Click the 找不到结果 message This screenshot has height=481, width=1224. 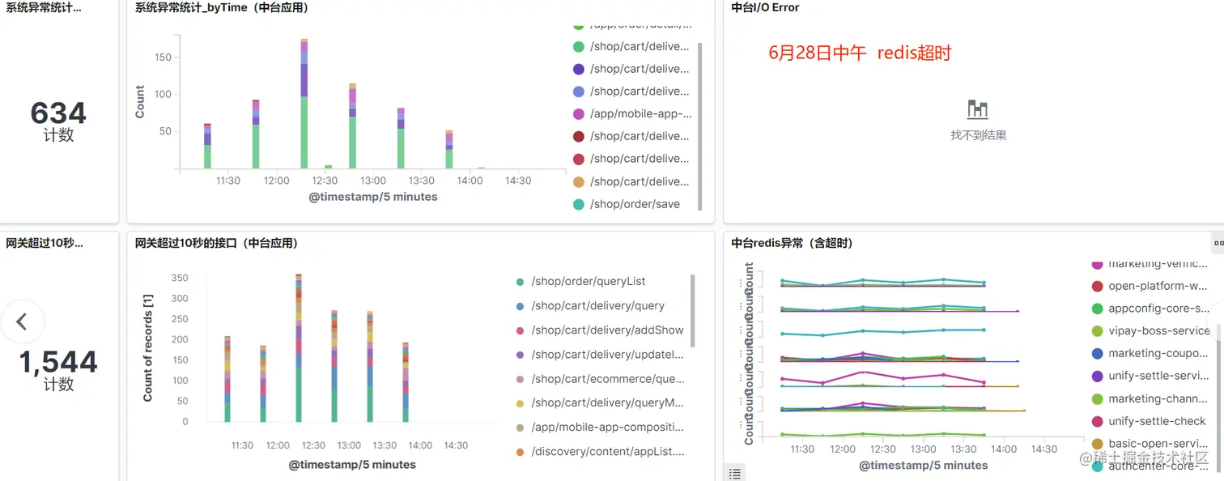coord(978,135)
